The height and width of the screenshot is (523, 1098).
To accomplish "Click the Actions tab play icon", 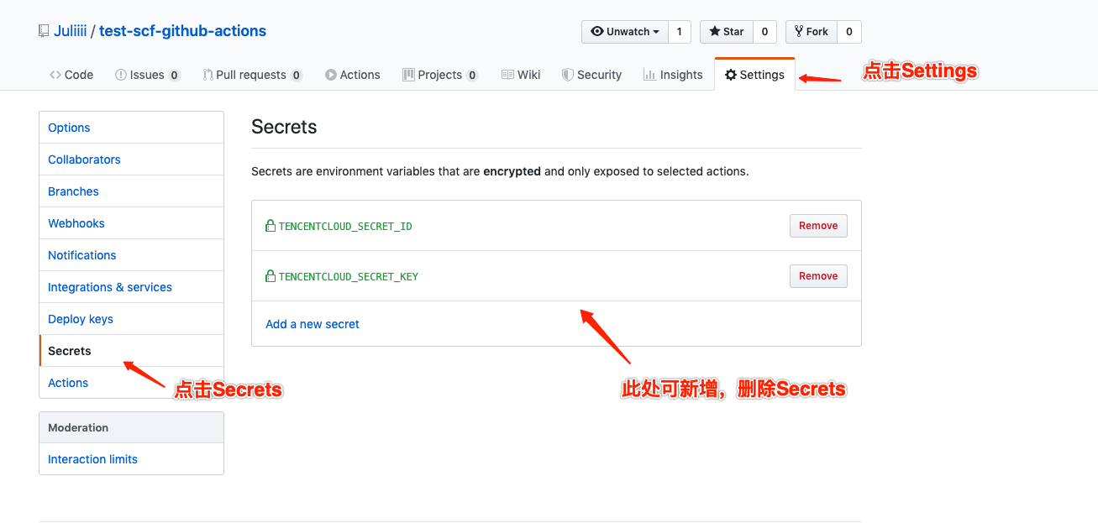I will pos(331,75).
